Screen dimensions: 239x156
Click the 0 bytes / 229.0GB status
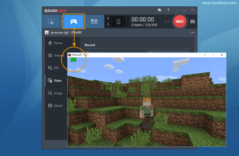[144, 25]
